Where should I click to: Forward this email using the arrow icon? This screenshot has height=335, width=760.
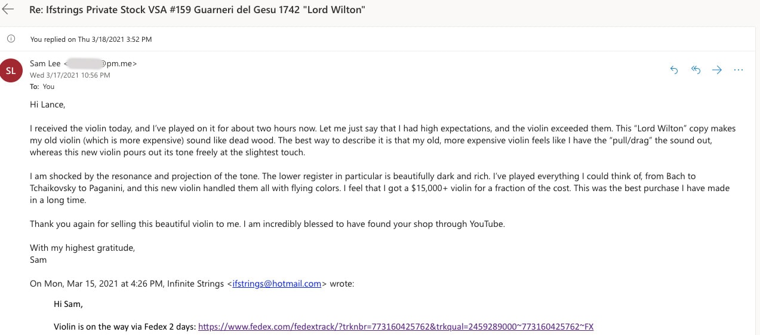pyautogui.click(x=717, y=70)
